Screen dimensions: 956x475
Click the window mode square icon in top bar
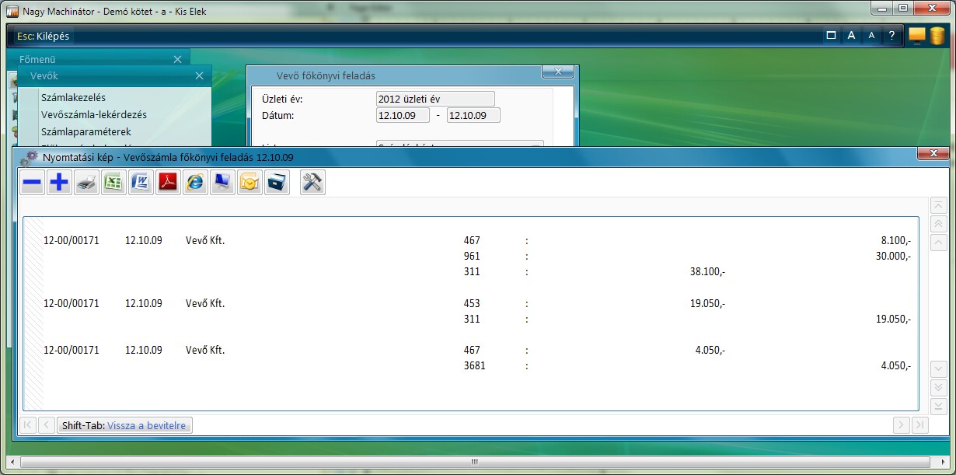click(x=831, y=36)
